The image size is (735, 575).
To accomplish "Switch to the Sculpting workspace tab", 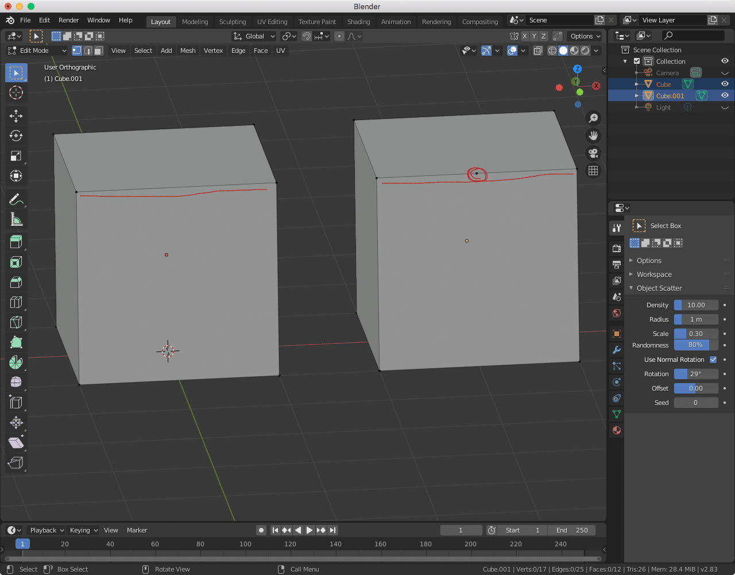I will click(233, 22).
